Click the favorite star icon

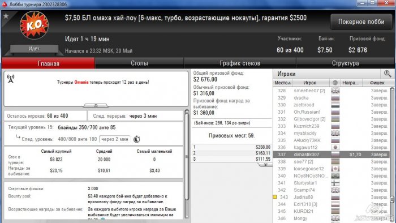pos(6,16)
